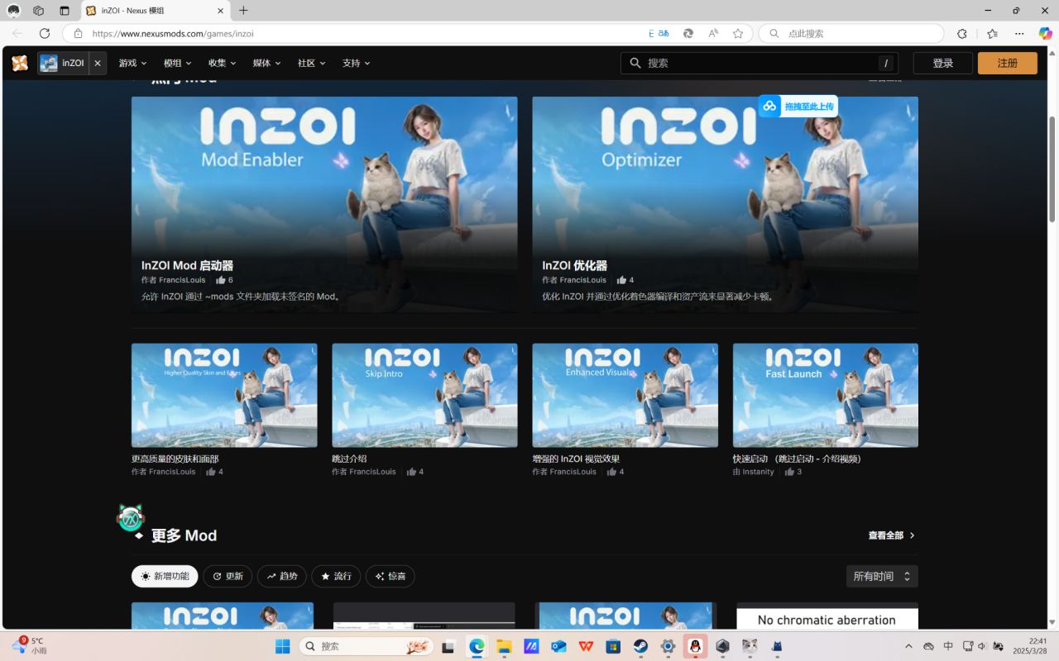Click the taskbar 搜索 box
The width and height of the screenshot is (1059, 661).
tap(367, 646)
